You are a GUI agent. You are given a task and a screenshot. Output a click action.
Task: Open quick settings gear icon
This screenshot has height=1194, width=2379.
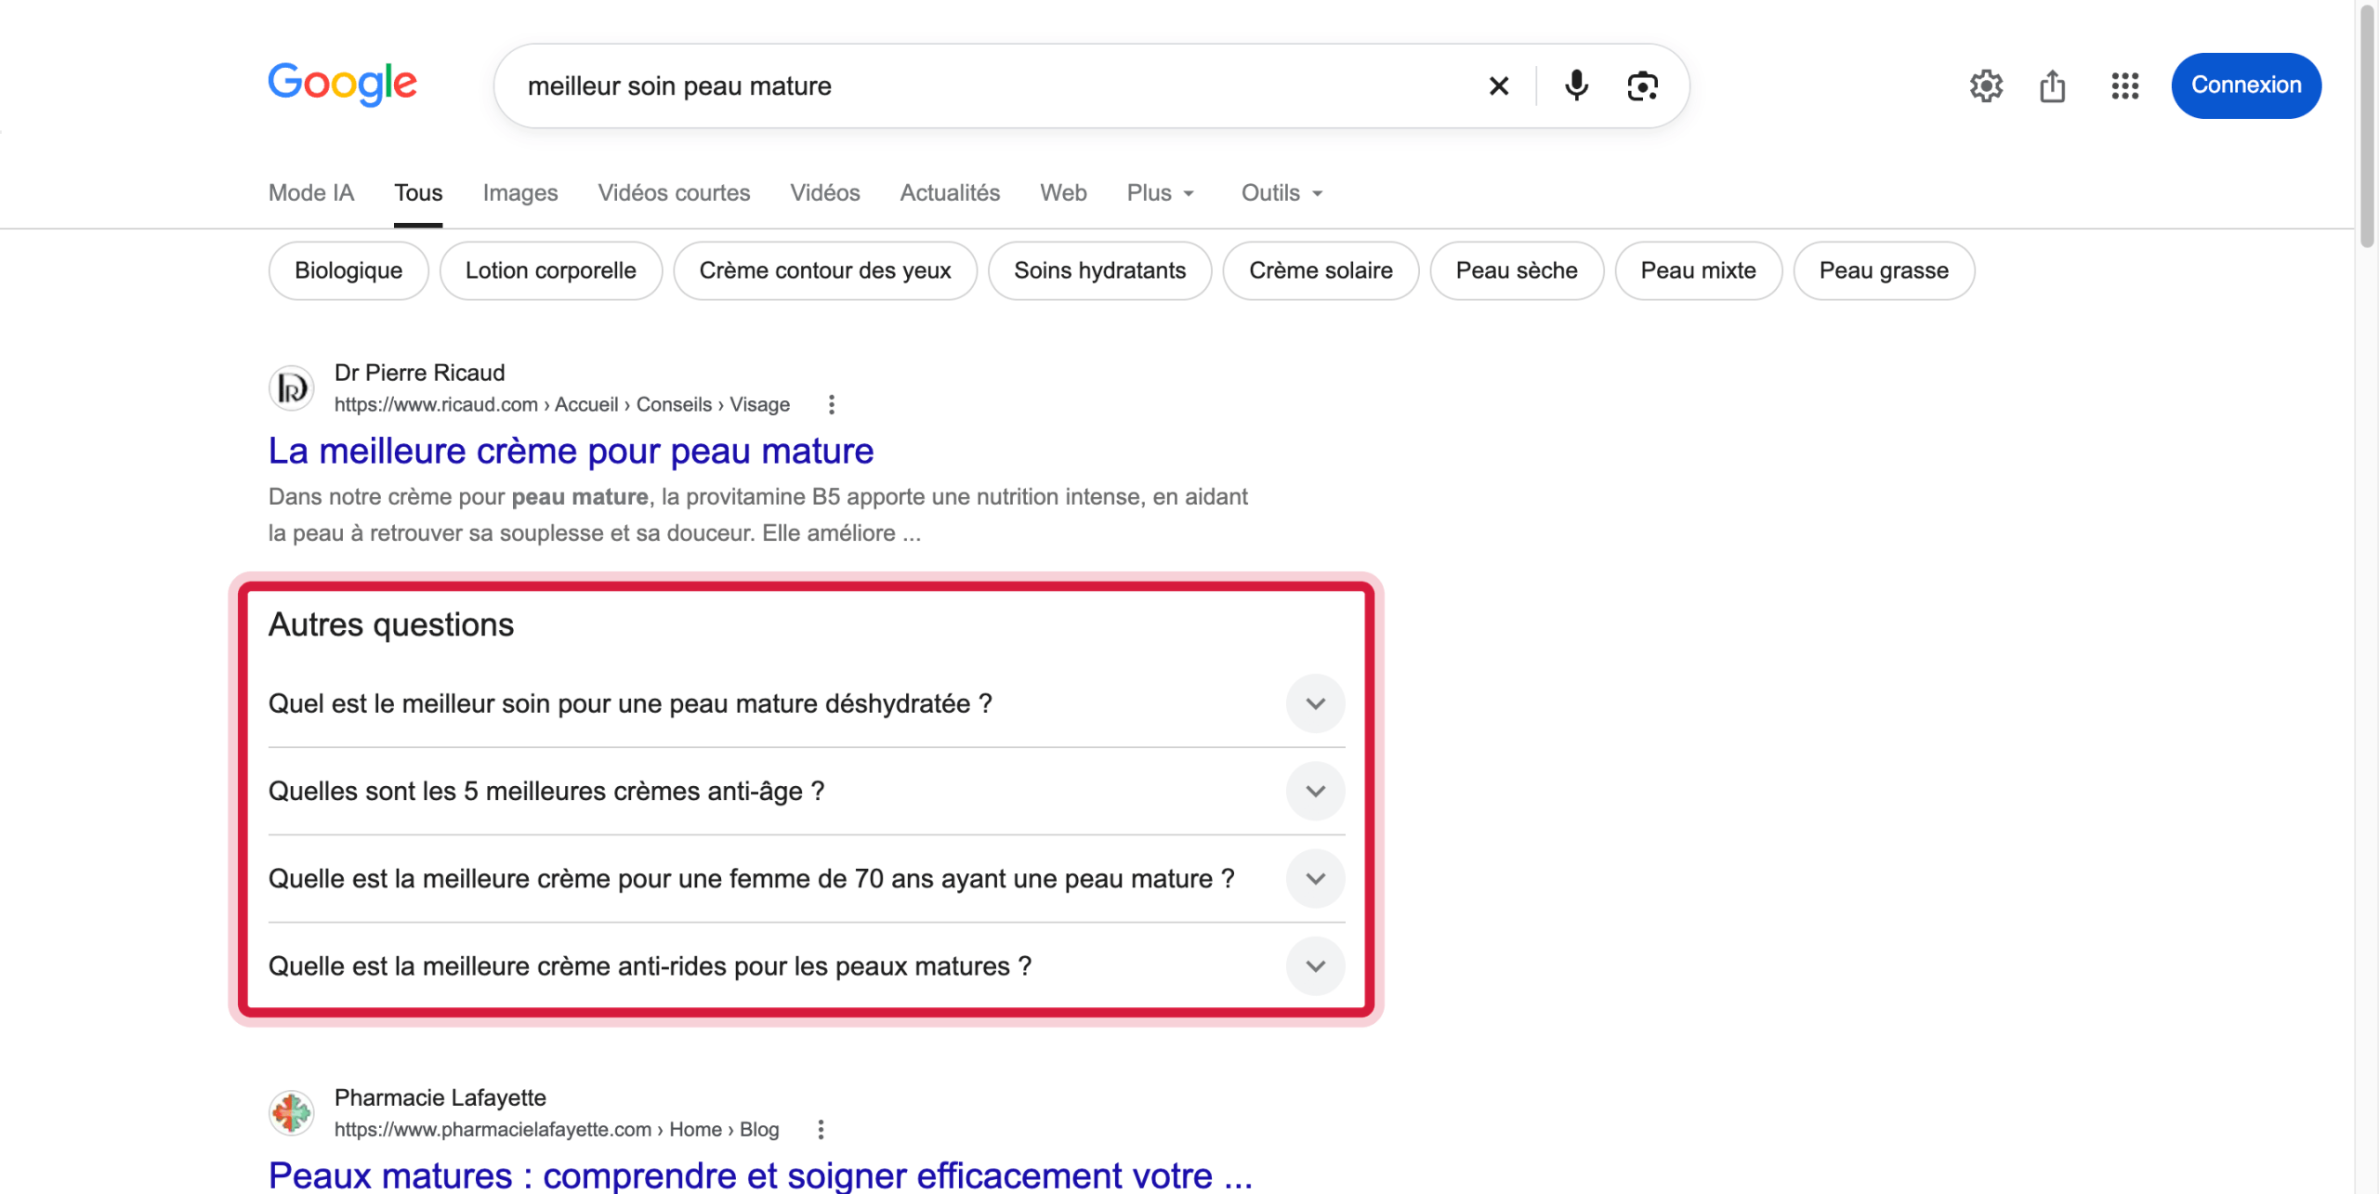(x=1986, y=85)
